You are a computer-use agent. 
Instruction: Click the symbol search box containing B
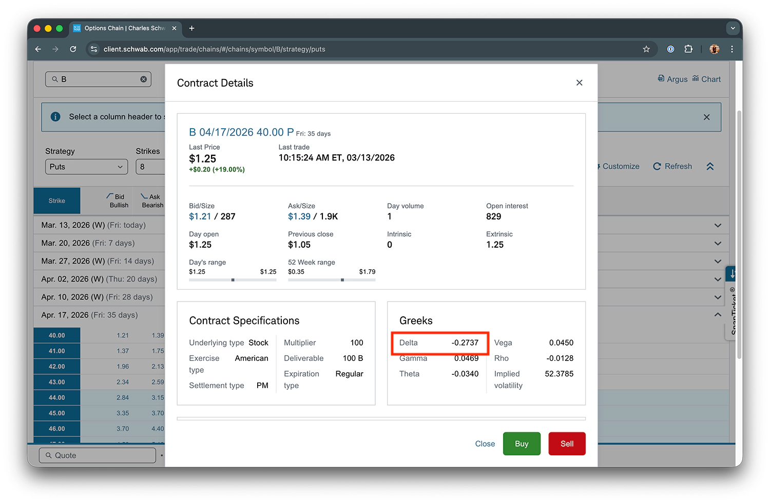[98, 79]
